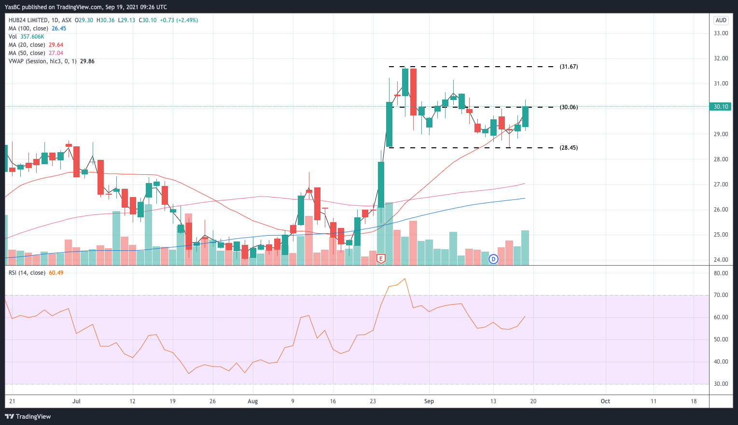The width and height of the screenshot is (738, 425).
Task: Click the published-by header text
Action: (86, 7)
